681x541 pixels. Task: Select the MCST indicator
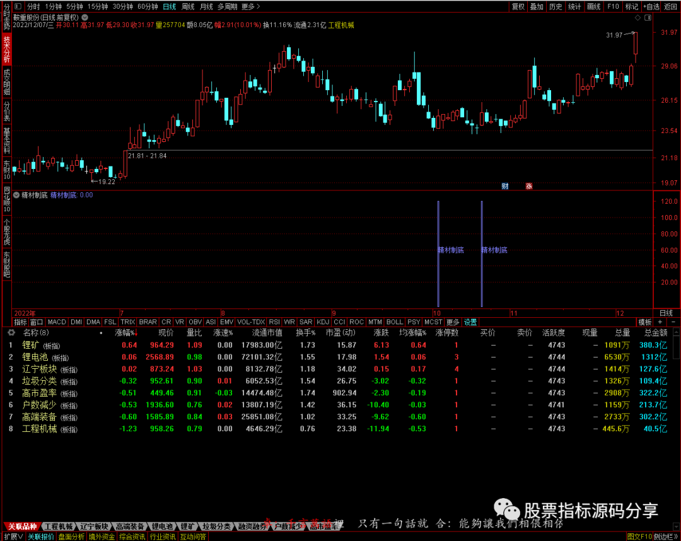pos(433,322)
